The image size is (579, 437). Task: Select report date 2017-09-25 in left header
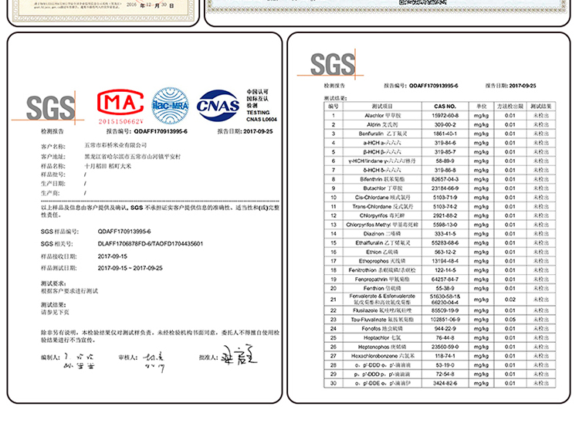click(258, 131)
